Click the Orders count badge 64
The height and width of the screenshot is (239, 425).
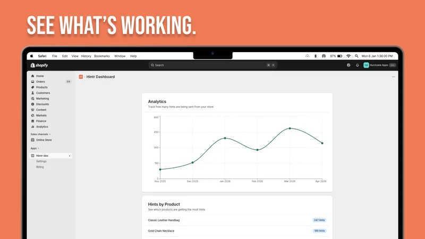69,82
